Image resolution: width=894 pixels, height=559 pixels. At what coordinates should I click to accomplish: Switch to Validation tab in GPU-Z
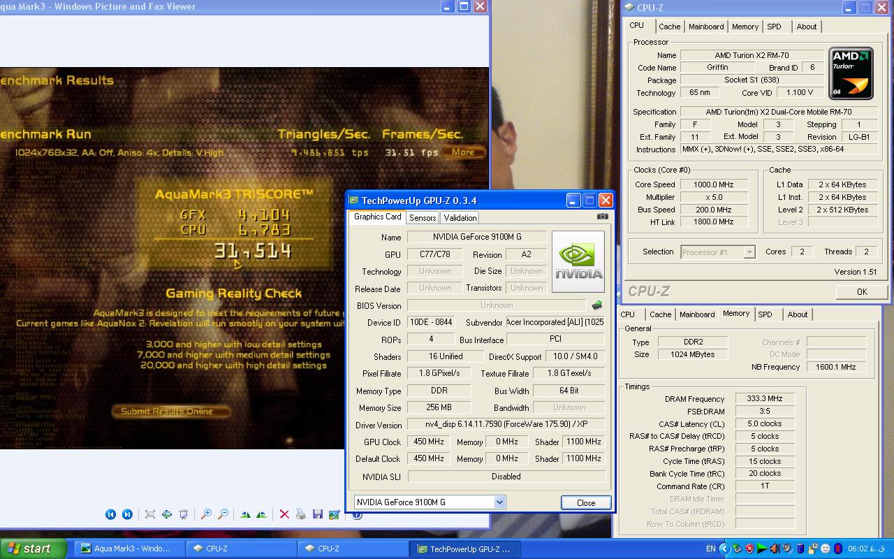point(460,218)
